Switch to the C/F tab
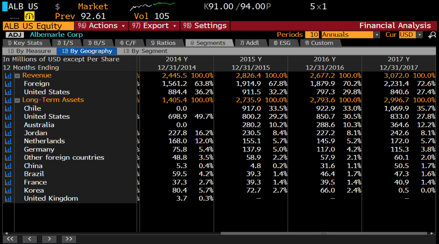 128,43
